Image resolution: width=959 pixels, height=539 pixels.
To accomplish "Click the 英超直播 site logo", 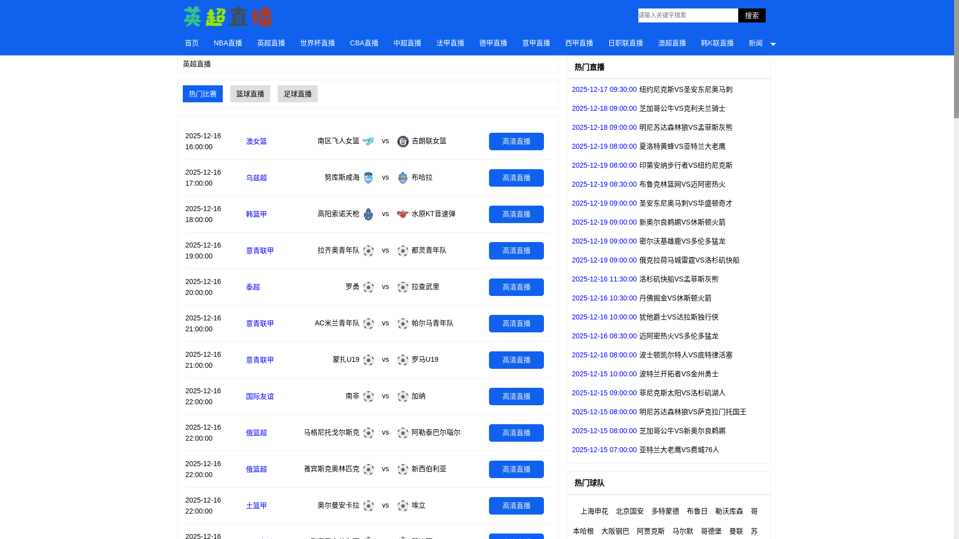I will (x=228, y=16).
